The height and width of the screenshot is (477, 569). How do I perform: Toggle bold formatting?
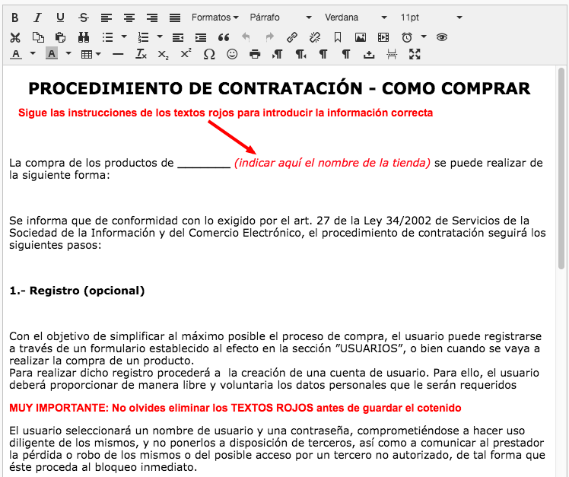click(x=15, y=17)
